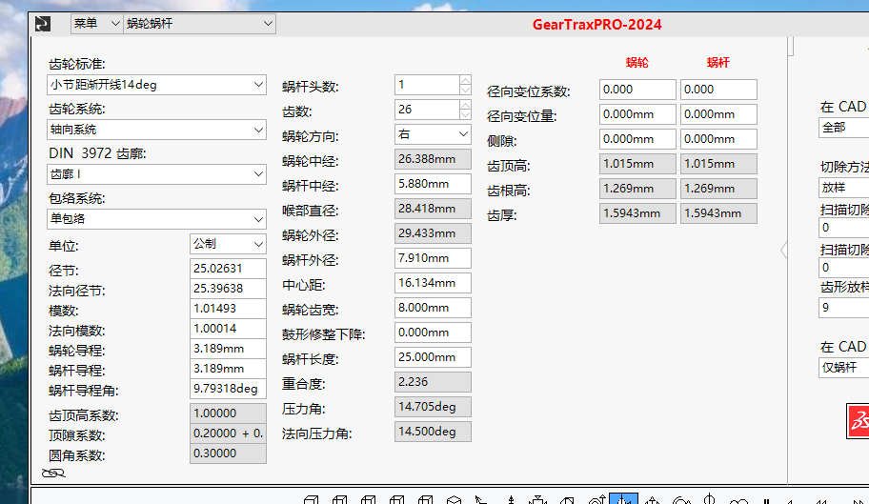Screen dimensions: 869x504
Task: Open the 切除方法 dropdown showing 放样
Action: coord(843,187)
